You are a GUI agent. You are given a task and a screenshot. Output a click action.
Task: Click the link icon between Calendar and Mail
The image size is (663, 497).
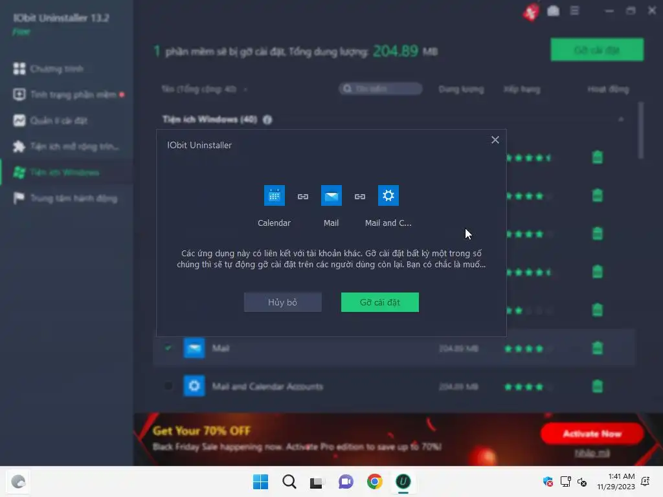(303, 197)
